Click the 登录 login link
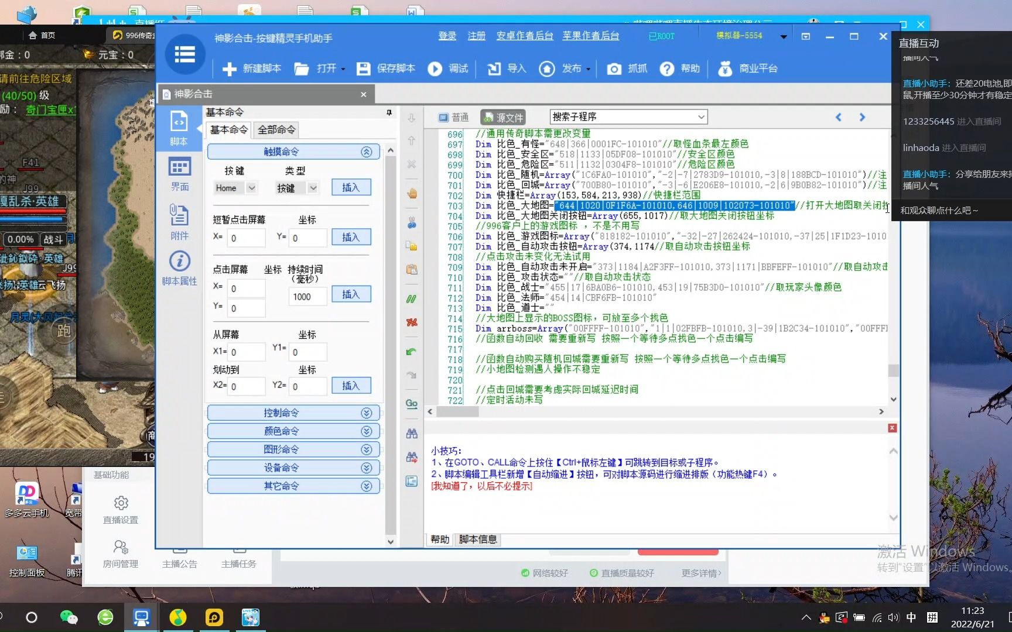The width and height of the screenshot is (1012, 632). (447, 36)
